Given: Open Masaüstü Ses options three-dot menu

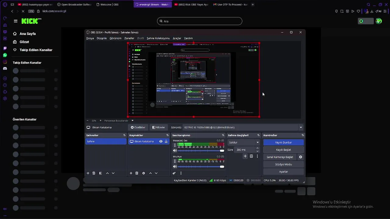Looking at the screenshot, I should (175, 145).
